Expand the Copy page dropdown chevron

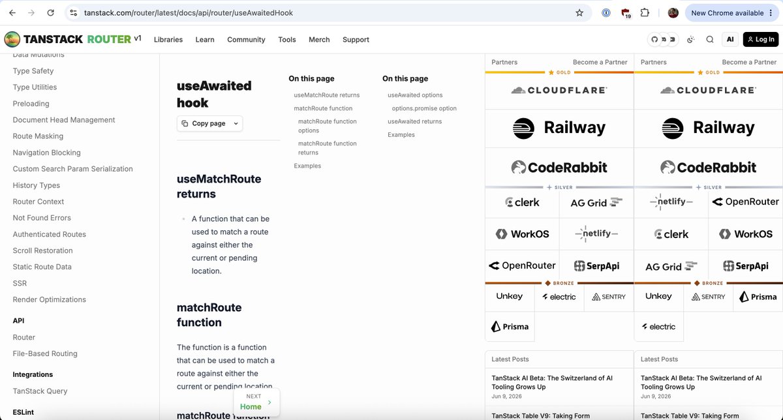236,123
